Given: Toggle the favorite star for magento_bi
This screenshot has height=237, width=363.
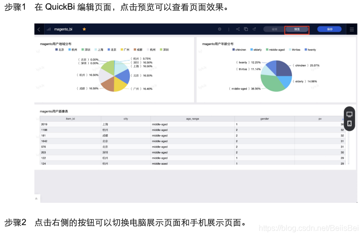Looking at the screenshot, I should [x=84, y=29].
